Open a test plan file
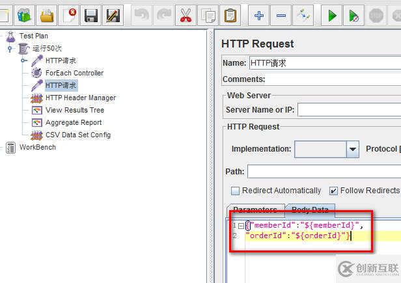This screenshot has width=401, height=283. tap(47, 16)
